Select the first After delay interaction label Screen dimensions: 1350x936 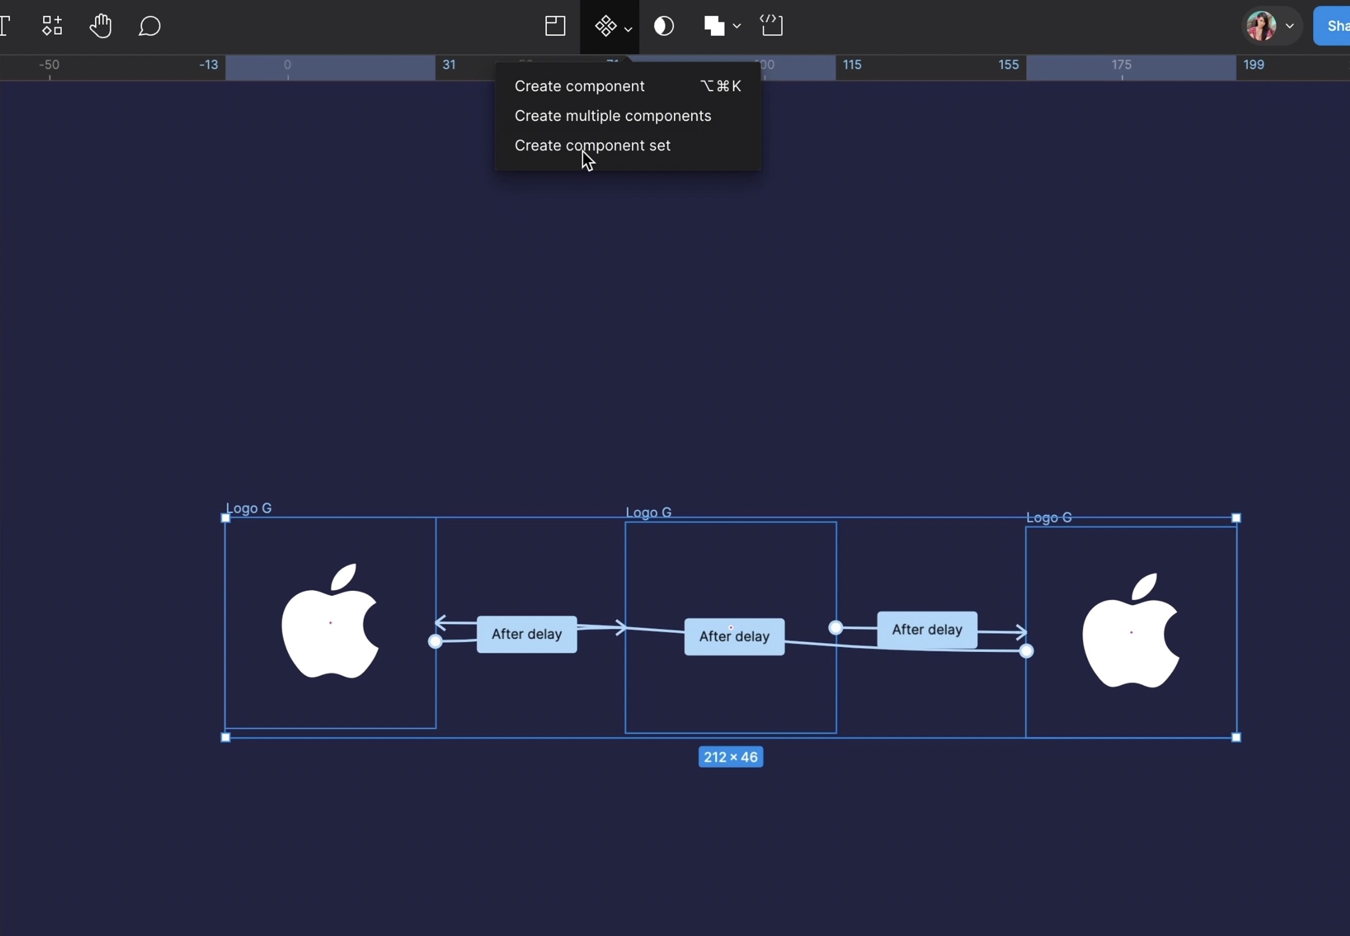point(525,634)
